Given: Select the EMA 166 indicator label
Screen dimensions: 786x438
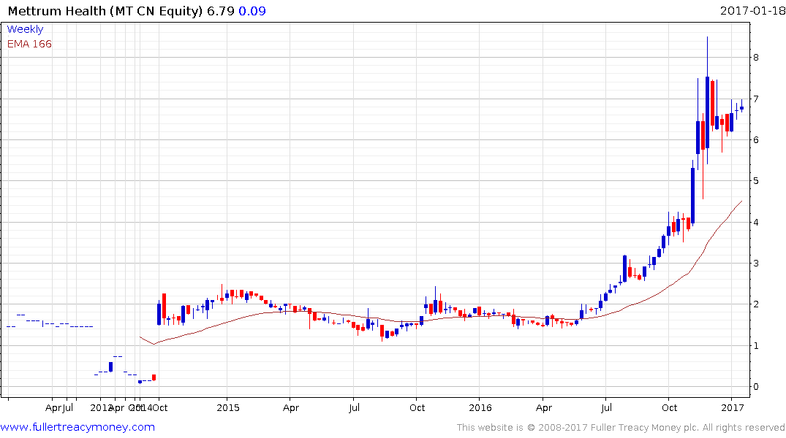Looking at the screenshot, I should 29,44.
